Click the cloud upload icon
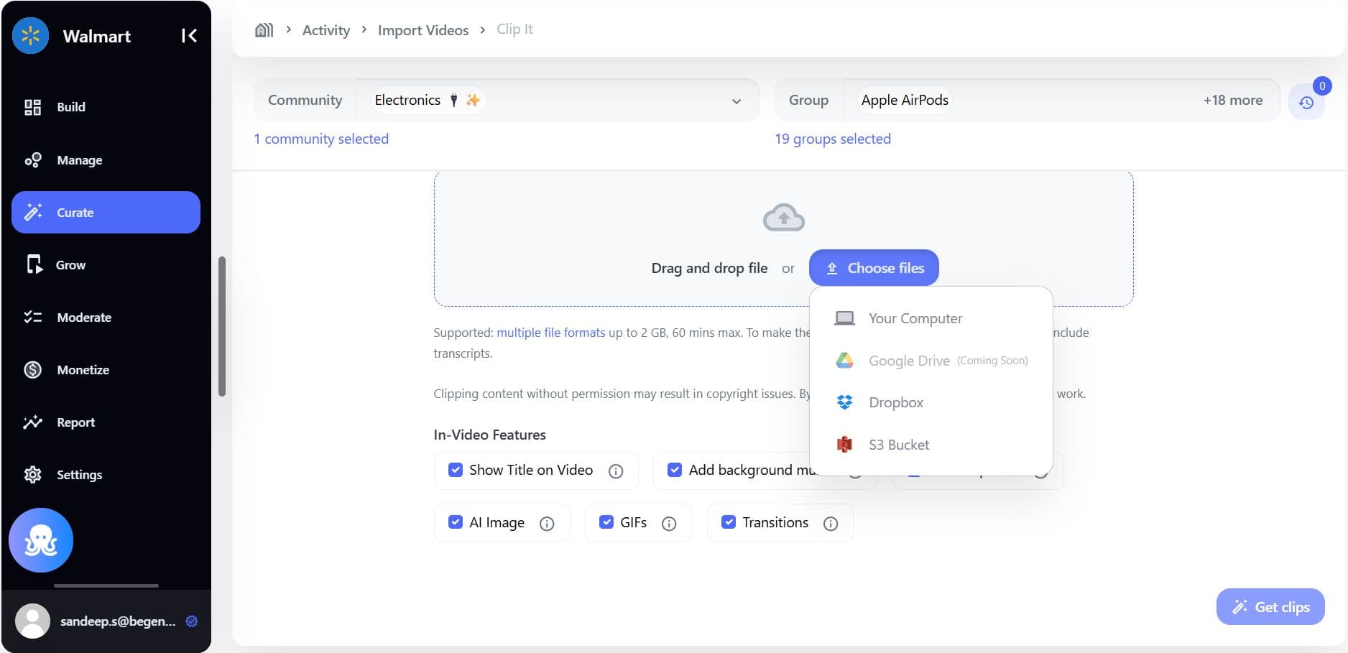The width and height of the screenshot is (1348, 653). [784, 218]
